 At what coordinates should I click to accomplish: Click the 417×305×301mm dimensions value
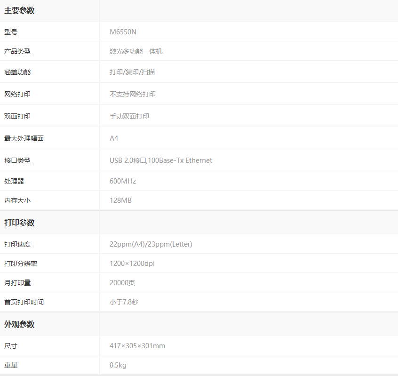pos(137,346)
